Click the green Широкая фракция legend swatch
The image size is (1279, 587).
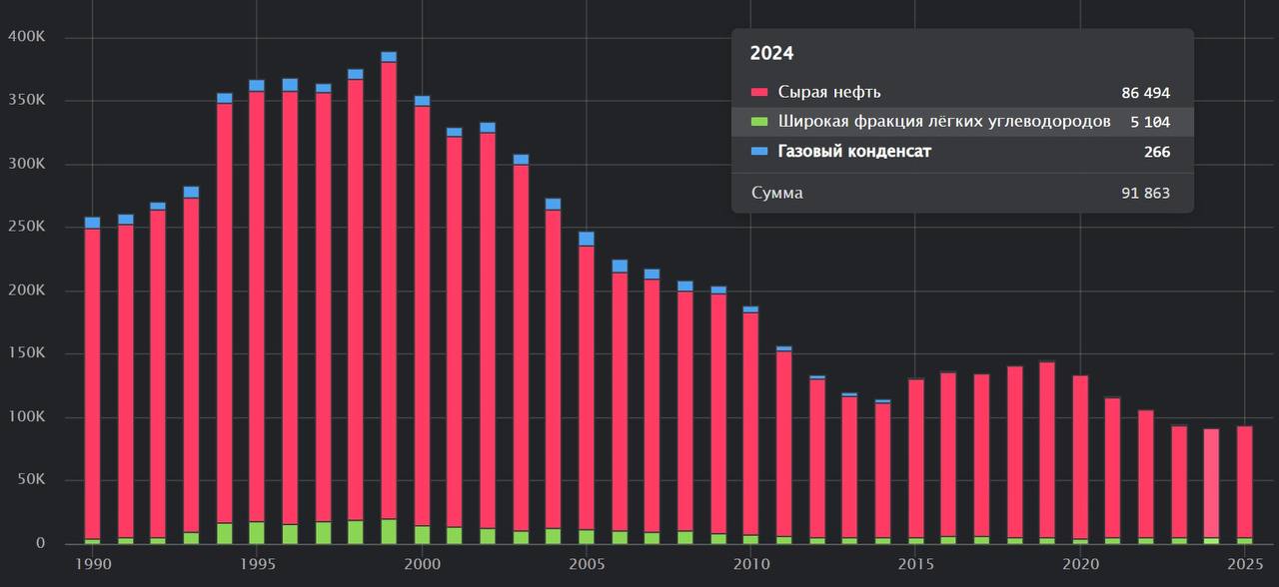click(759, 122)
